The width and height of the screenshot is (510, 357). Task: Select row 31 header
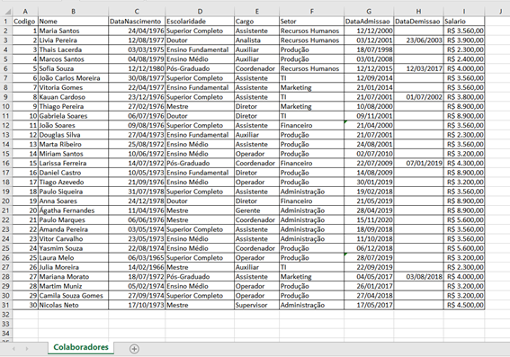[6, 305]
